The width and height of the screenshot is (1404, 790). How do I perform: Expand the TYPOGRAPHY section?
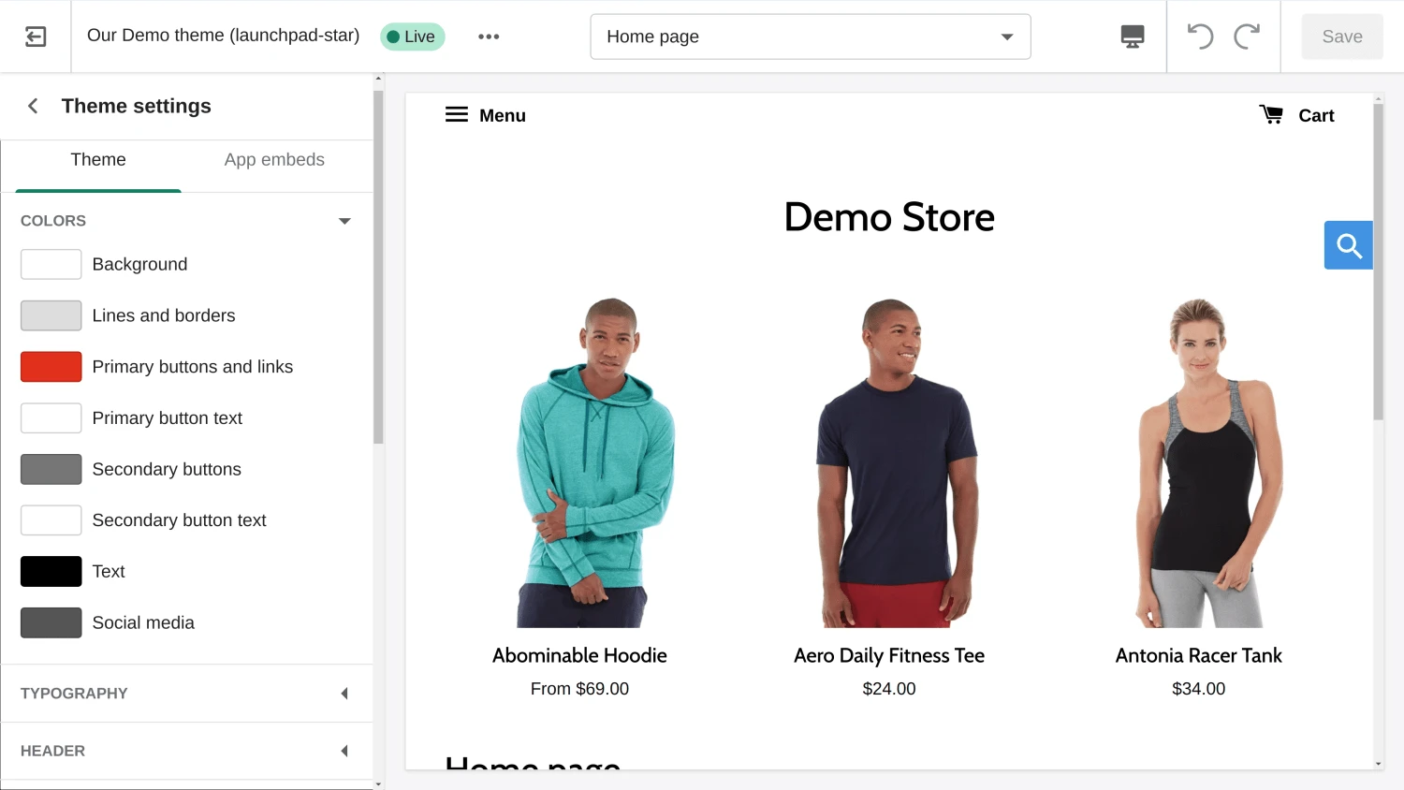[x=344, y=694]
